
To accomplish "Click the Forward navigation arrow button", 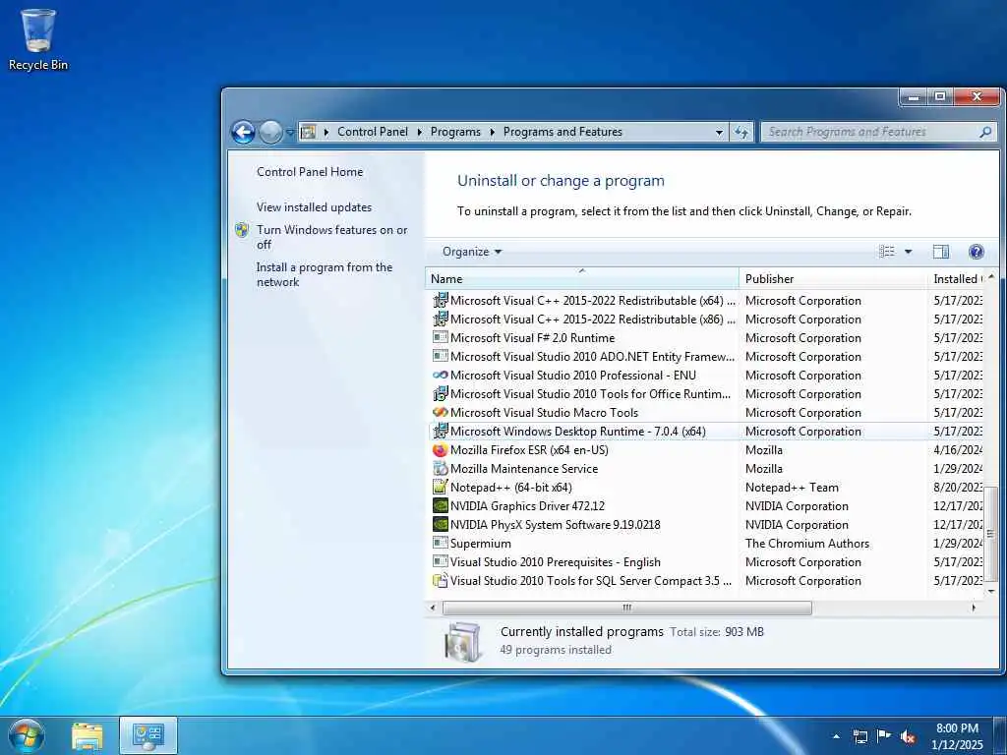I will (x=270, y=133).
